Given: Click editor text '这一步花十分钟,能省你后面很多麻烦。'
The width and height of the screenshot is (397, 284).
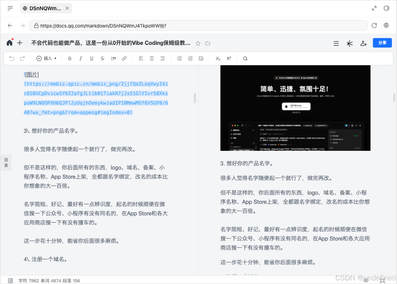Looking at the screenshot, I should (x=72, y=241).
